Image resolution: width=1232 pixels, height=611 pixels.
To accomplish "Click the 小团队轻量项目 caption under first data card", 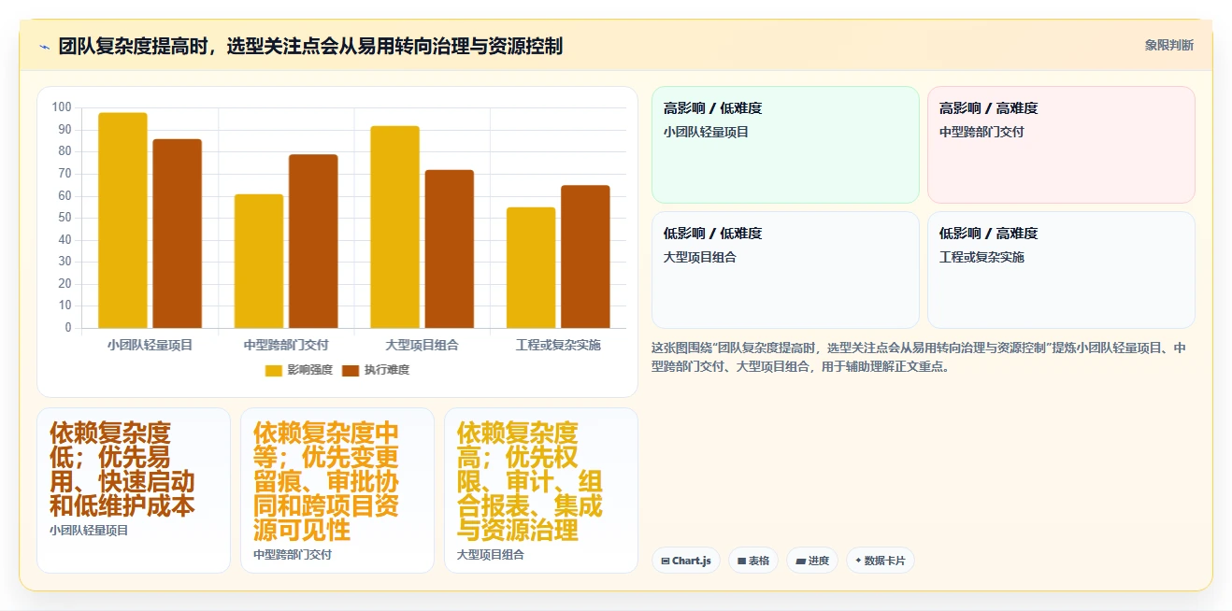I will [x=89, y=531].
